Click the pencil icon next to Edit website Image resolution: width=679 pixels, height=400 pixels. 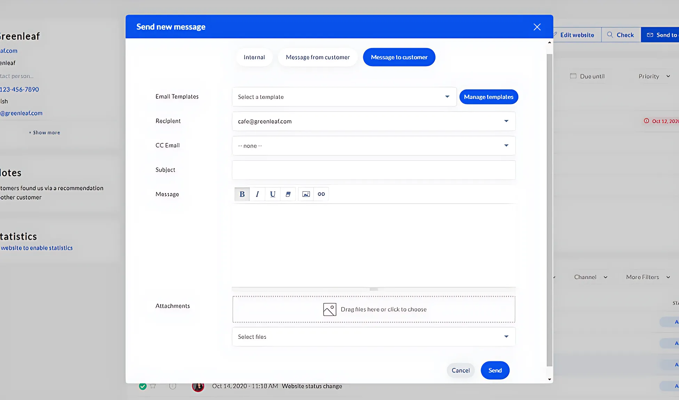tap(556, 35)
